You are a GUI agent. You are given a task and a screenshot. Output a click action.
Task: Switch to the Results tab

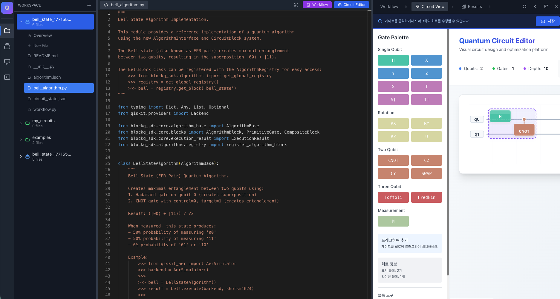472,7
